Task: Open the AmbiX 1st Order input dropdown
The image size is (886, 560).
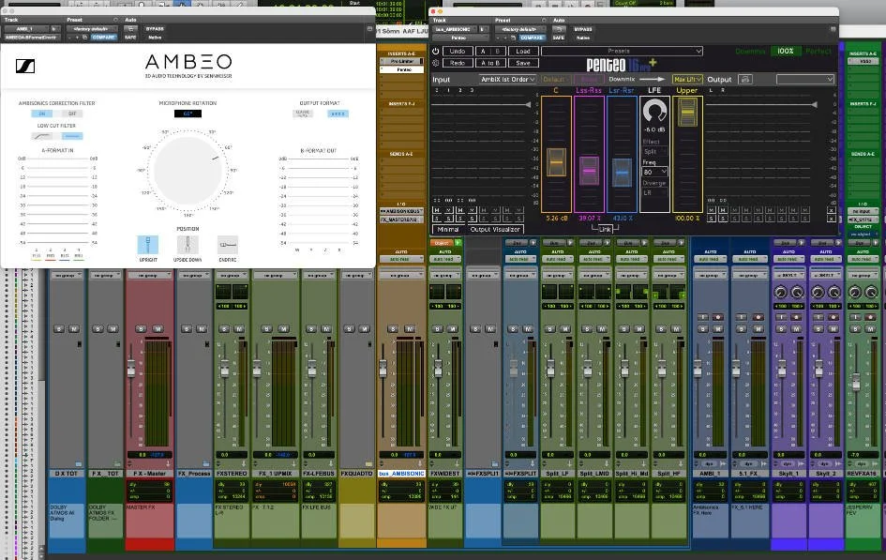Action: tap(507, 80)
